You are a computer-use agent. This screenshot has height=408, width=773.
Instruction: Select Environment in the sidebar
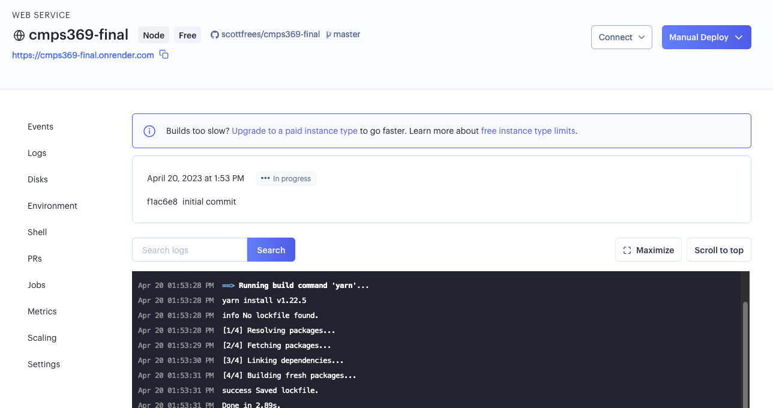coord(52,206)
